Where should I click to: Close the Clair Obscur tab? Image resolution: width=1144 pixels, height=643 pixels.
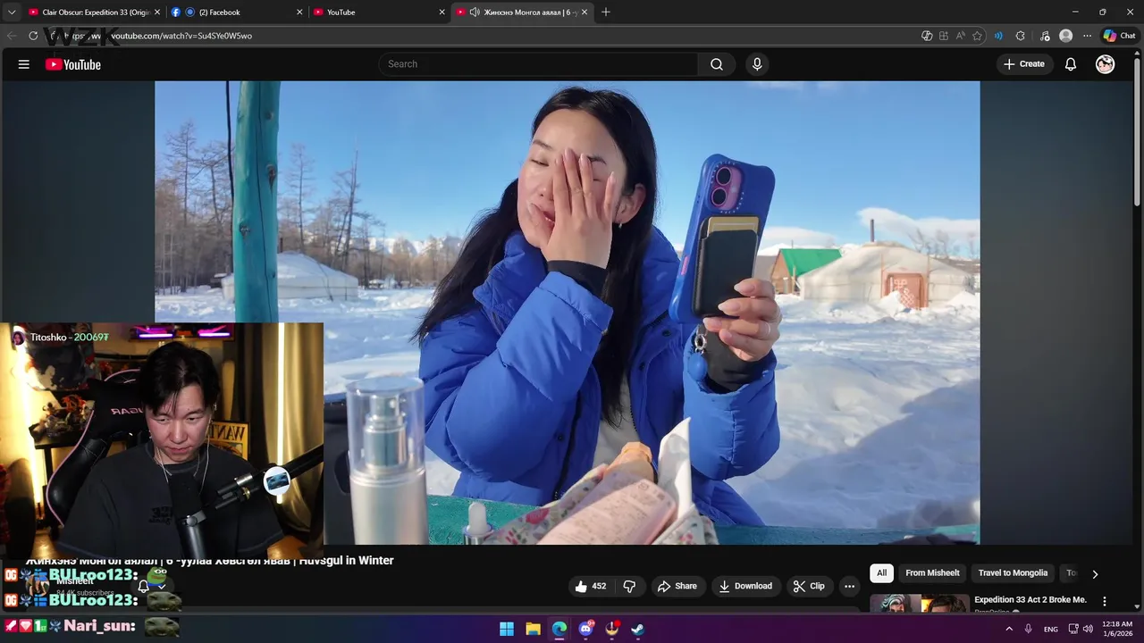(157, 13)
